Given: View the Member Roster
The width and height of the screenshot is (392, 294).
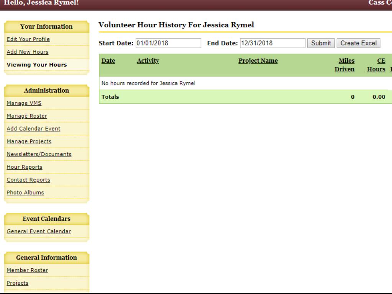Looking at the screenshot, I should coord(28,270).
